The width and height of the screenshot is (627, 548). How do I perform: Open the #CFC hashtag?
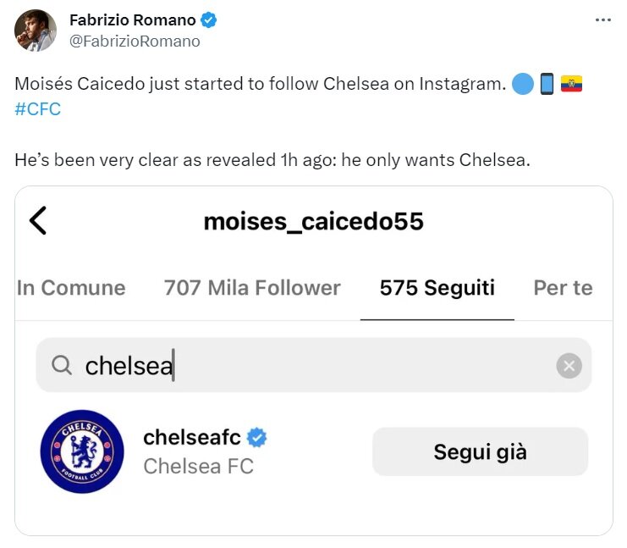38,109
